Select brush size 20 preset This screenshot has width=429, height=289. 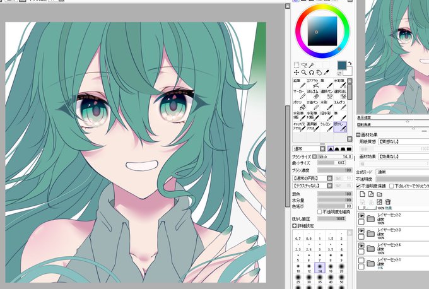tap(341, 268)
